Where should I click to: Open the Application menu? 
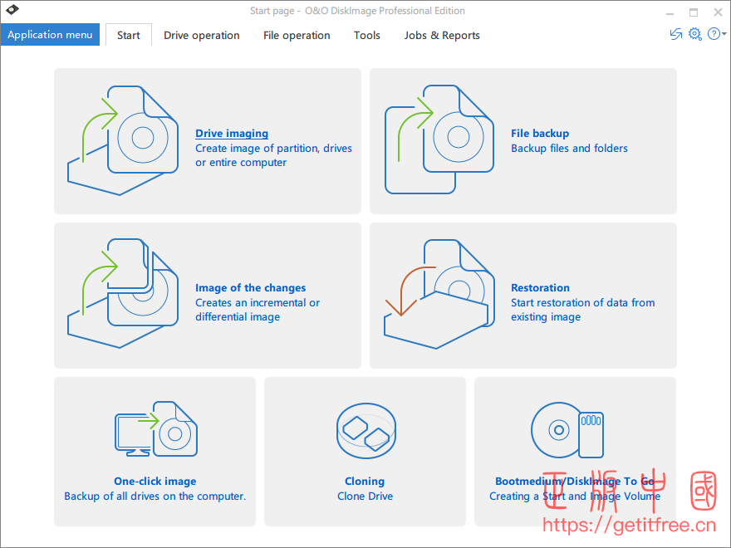pyautogui.click(x=50, y=35)
